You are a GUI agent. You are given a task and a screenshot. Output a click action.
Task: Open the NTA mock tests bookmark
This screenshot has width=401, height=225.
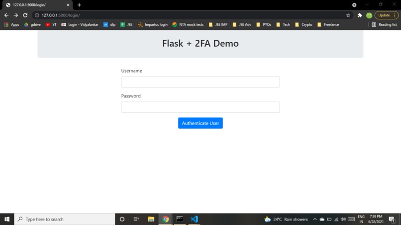coord(188,24)
